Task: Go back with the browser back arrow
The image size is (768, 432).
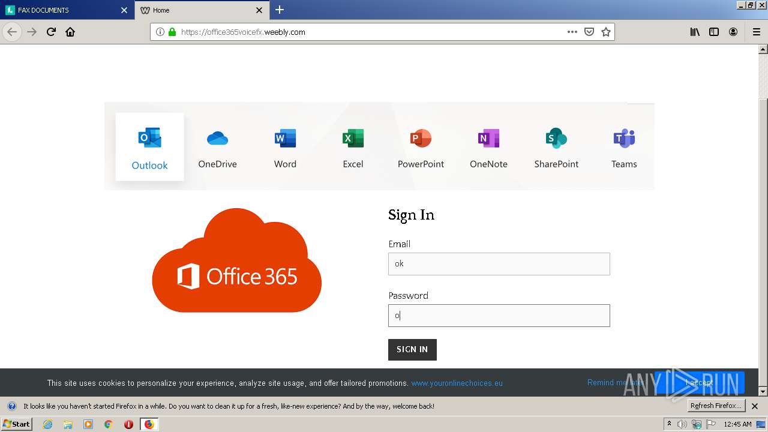Action: point(12,32)
